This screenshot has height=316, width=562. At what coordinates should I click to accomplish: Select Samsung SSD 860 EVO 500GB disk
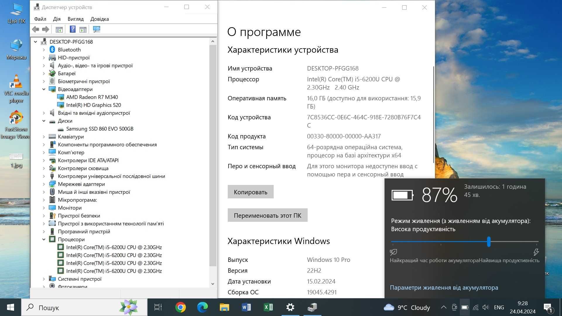coord(100,129)
